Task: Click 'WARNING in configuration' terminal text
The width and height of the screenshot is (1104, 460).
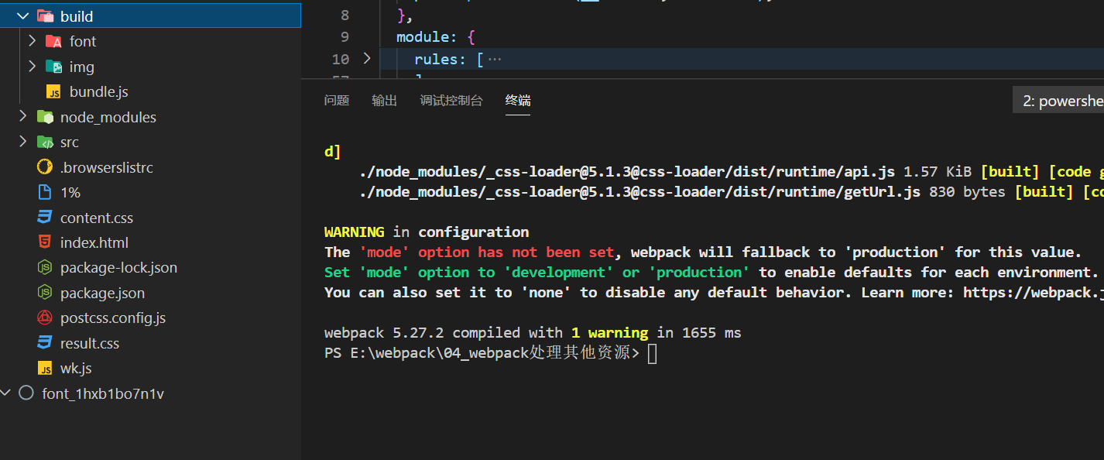Action: coord(427,232)
